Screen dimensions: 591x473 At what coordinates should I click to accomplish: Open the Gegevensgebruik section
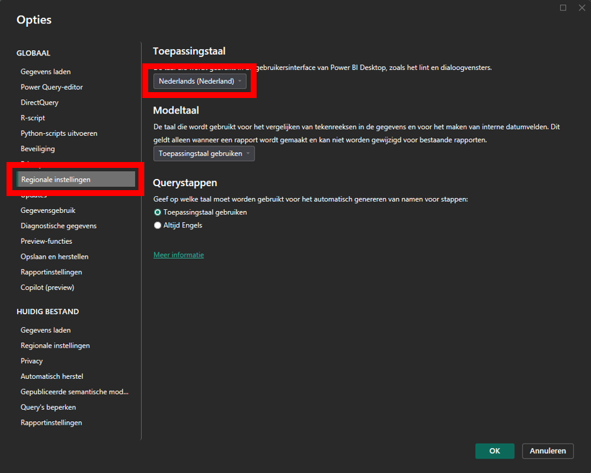[x=48, y=210]
